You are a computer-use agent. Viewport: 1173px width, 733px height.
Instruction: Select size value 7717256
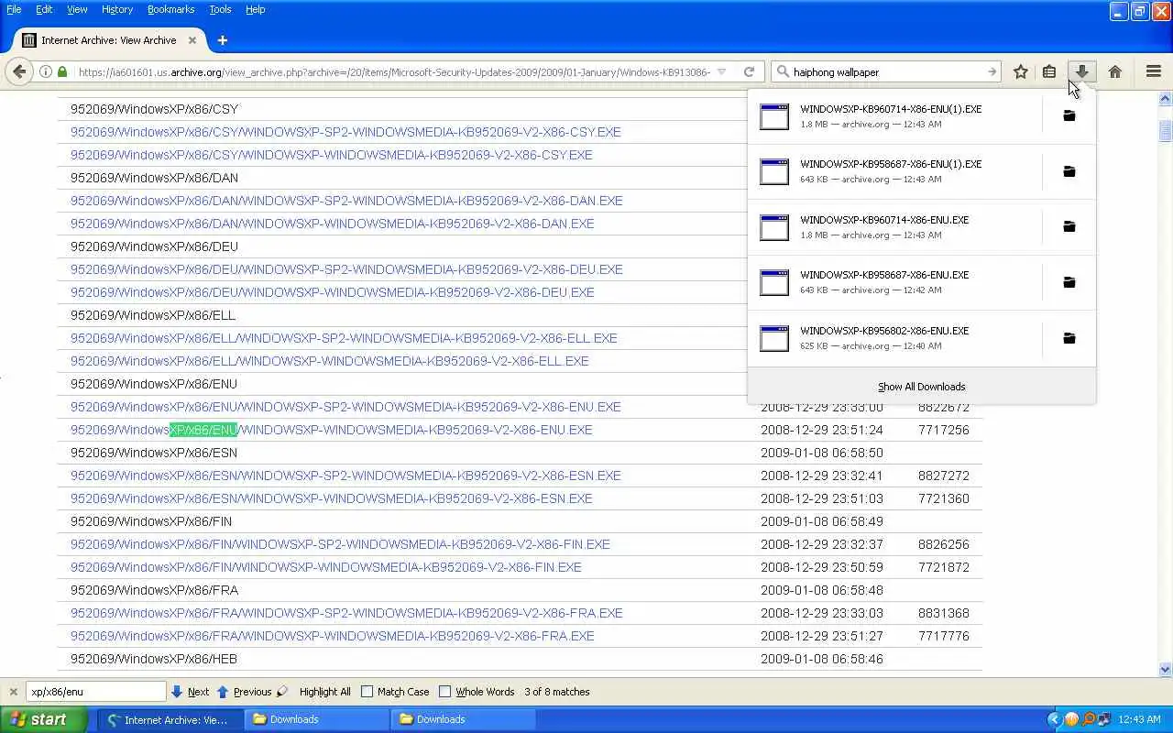[x=943, y=430]
